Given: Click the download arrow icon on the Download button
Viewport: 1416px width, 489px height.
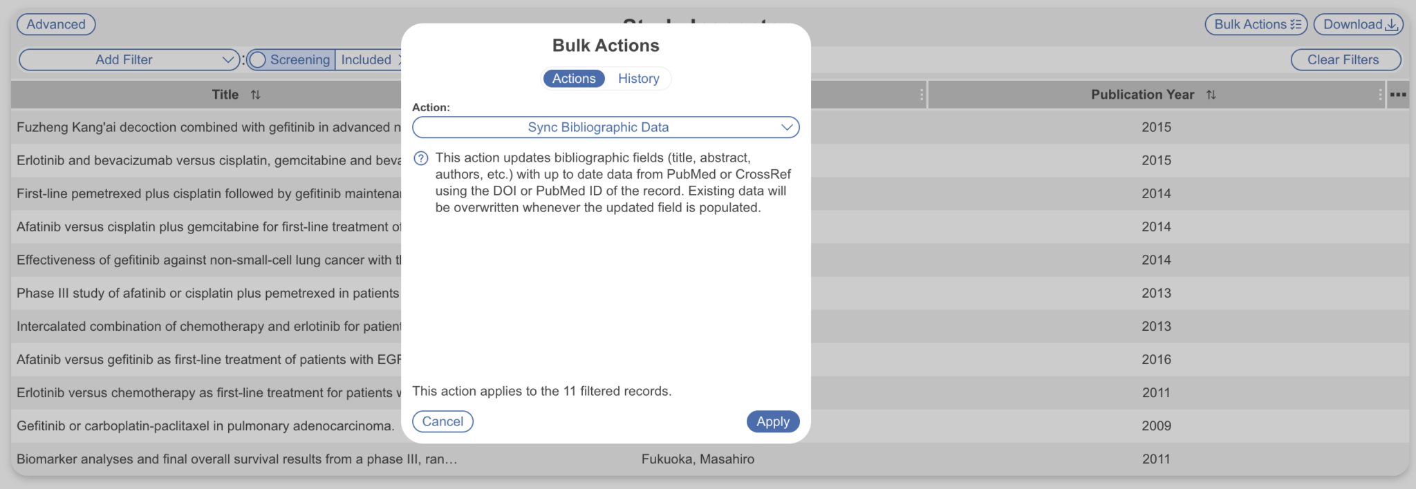Looking at the screenshot, I should pyautogui.click(x=1391, y=23).
